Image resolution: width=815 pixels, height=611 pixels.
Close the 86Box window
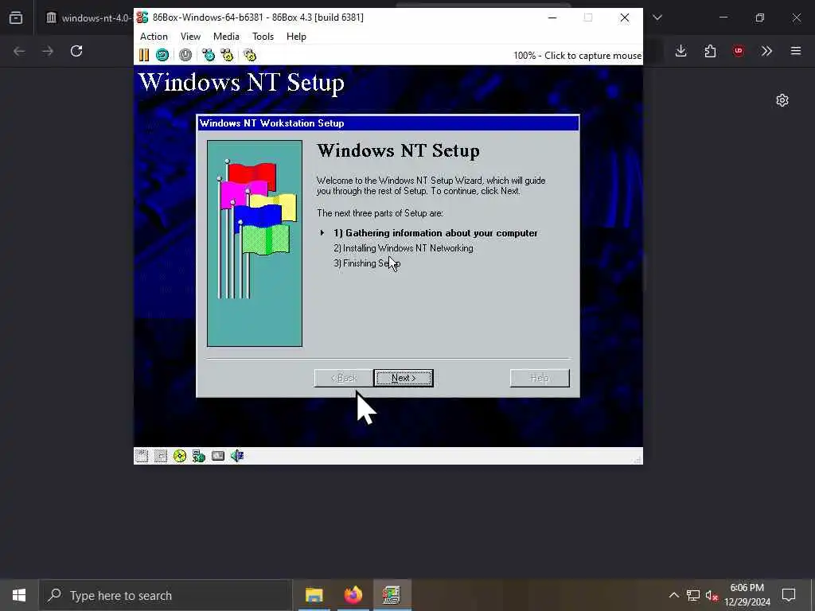(625, 18)
